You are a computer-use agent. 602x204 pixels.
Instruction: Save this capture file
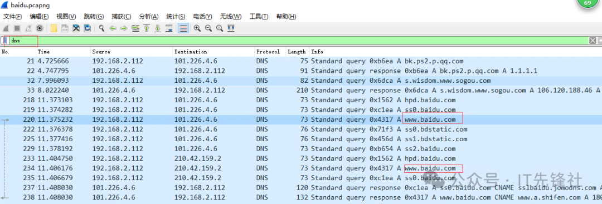click(65, 28)
